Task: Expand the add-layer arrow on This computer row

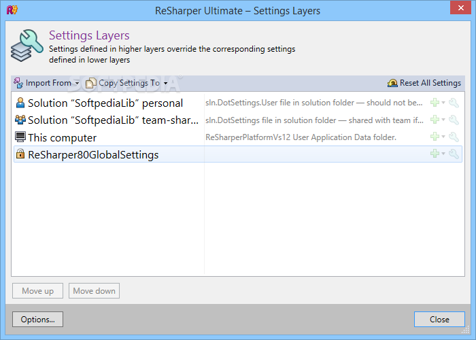Action: [x=443, y=137]
